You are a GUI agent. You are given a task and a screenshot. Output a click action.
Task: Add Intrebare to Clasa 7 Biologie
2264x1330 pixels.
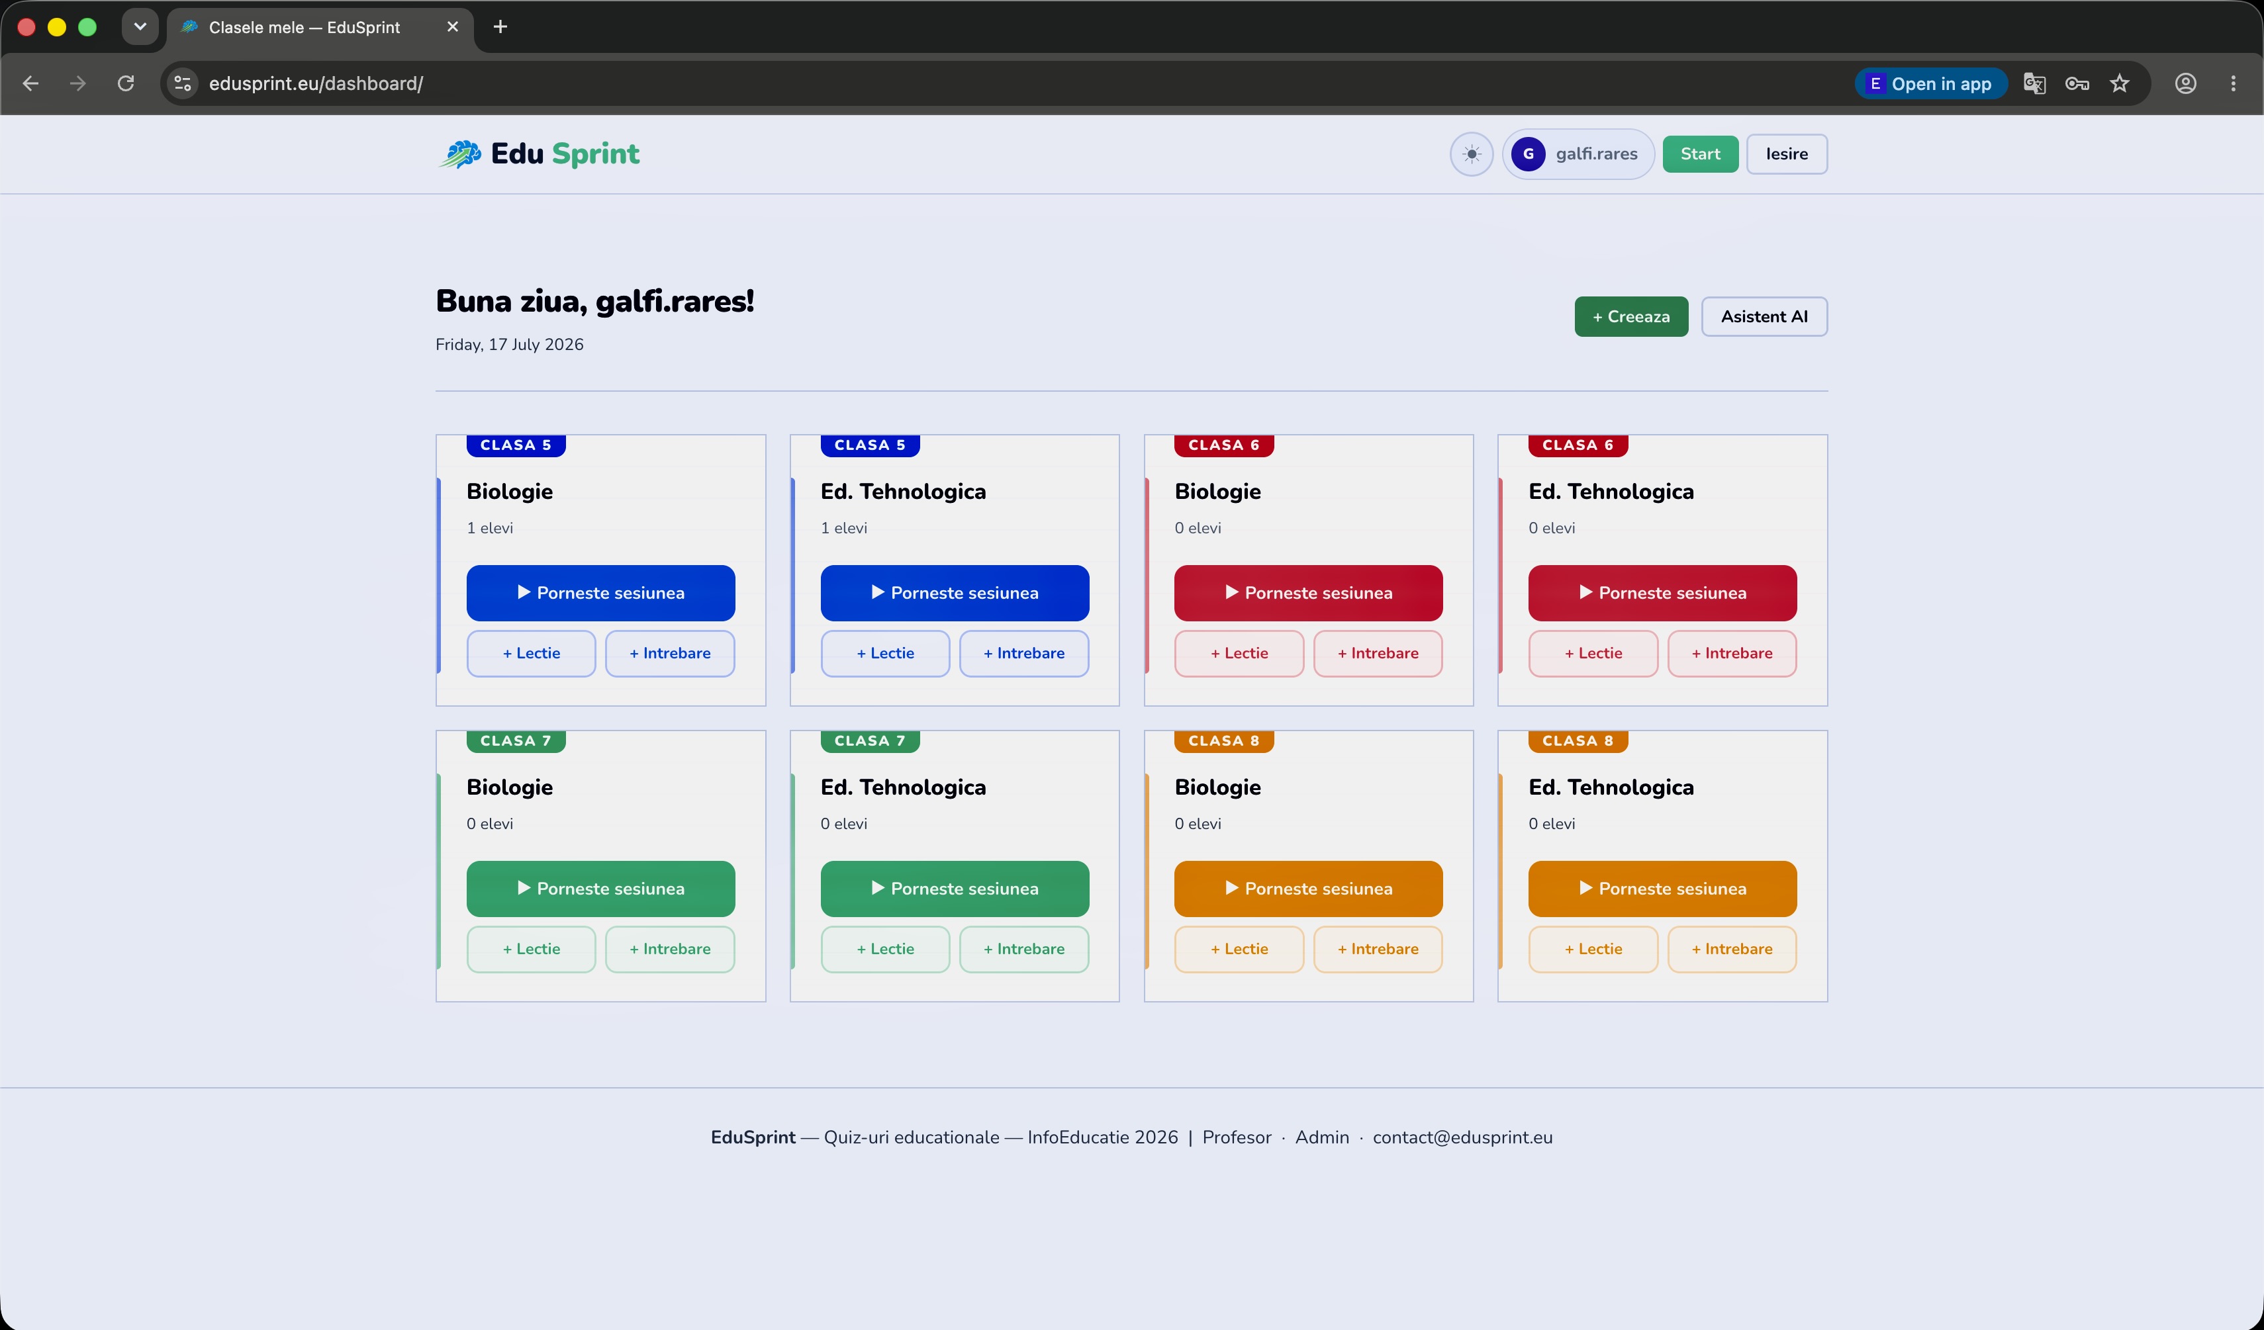669,950
